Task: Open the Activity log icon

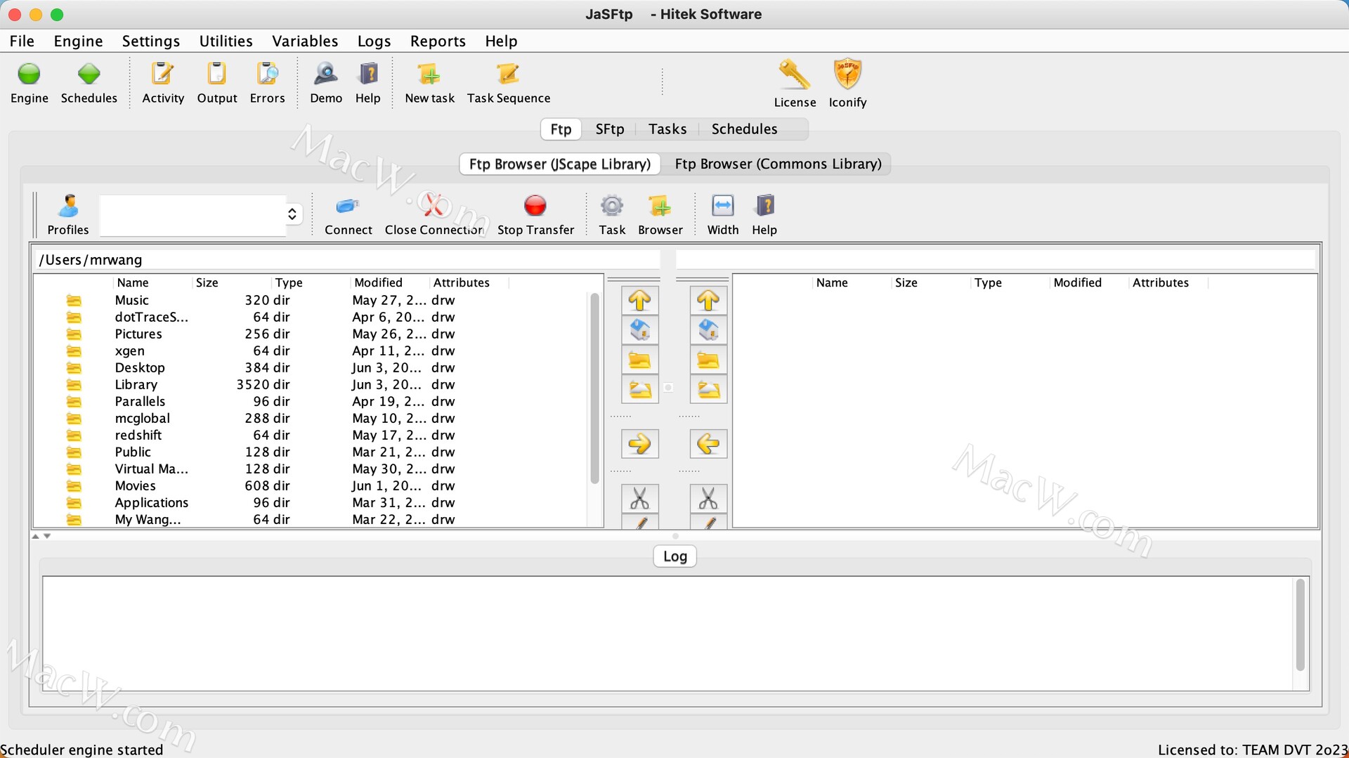Action: pyautogui.click(x=162, y=74)
